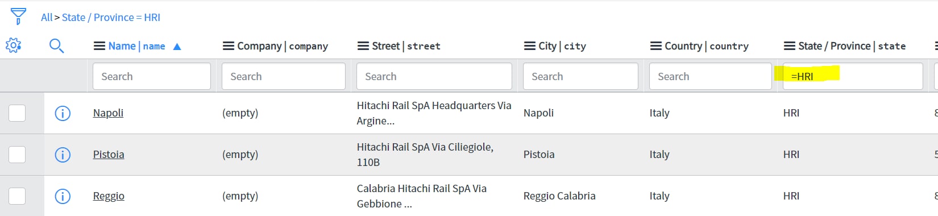Image resolution: width=938 pixels, height=216 pixels.
Task: Preview Napoli record info icon
Action: click(63, 113)
